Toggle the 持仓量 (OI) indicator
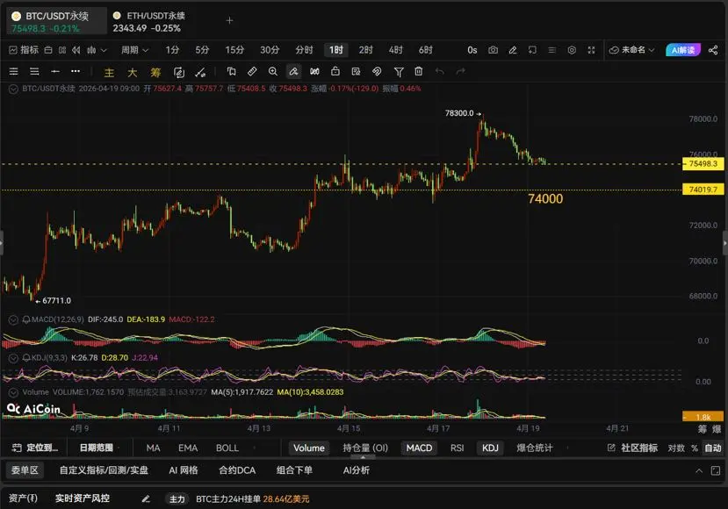Viewport: 728px width, 509px height. point(365,448)
